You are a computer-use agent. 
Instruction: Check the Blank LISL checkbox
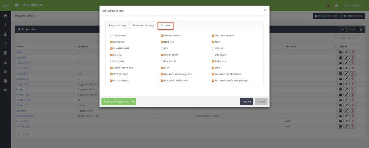(163, 61)
